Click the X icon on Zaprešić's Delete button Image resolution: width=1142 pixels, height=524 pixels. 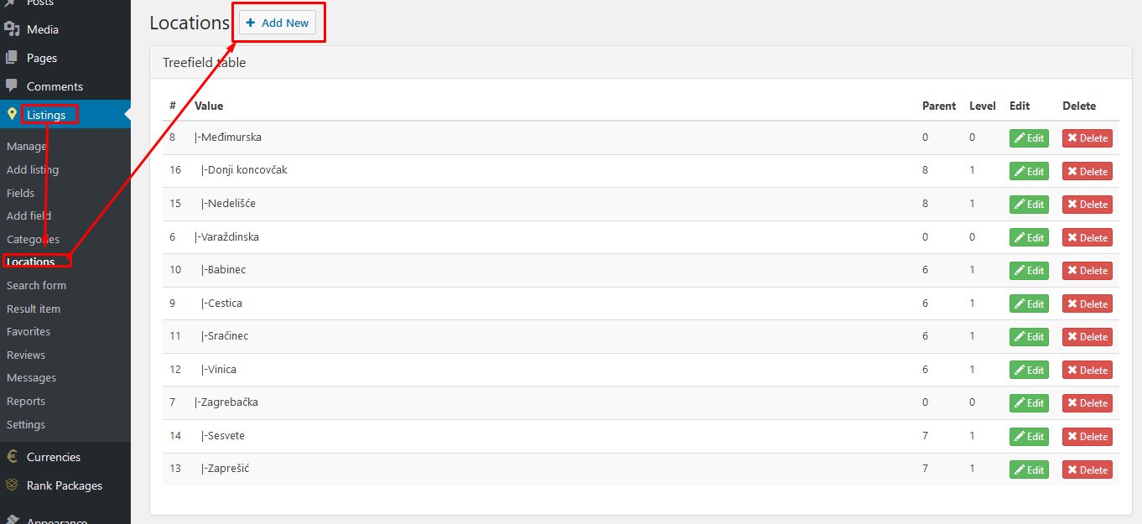pos(1072,470)
